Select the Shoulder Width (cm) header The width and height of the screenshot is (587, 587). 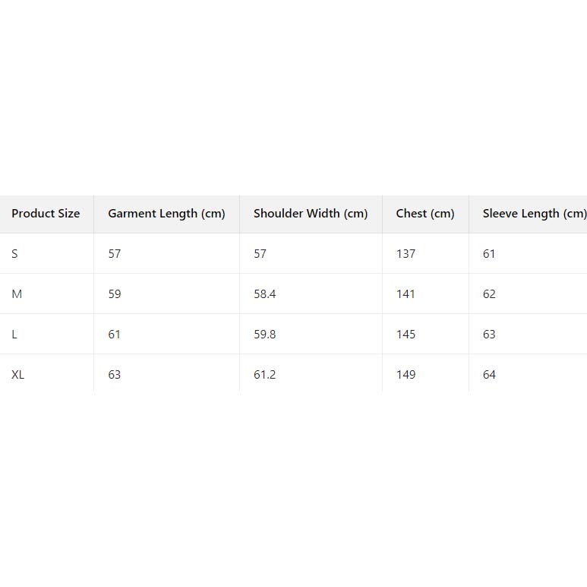click(311, 214)
